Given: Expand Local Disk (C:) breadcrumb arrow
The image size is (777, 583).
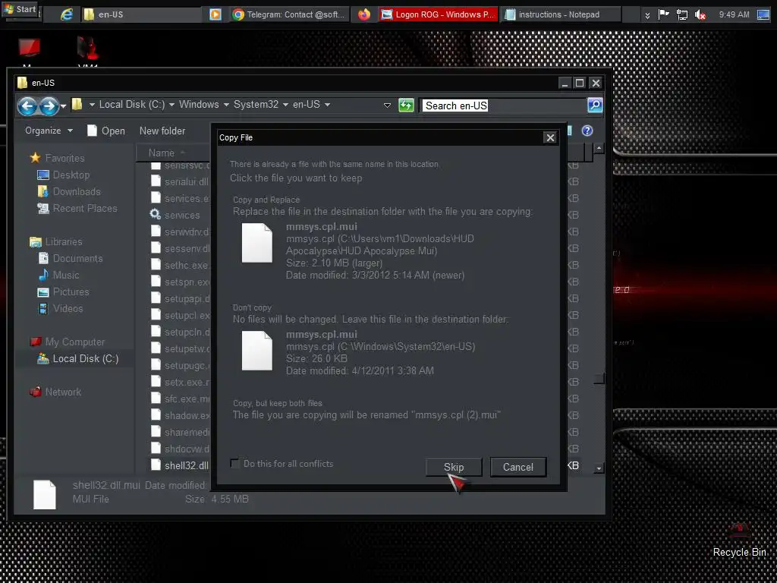Looking at the screenshot, I should pyautogui.click(x=171, y=105).
